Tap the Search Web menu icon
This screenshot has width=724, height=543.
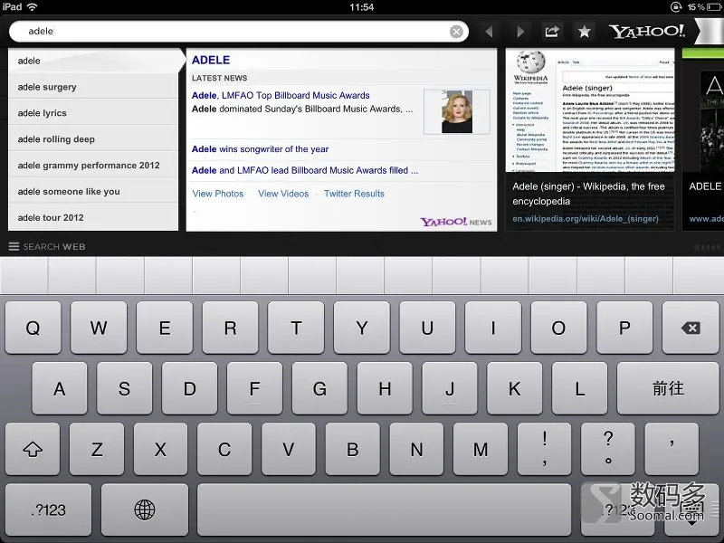[x=14, y=246]
